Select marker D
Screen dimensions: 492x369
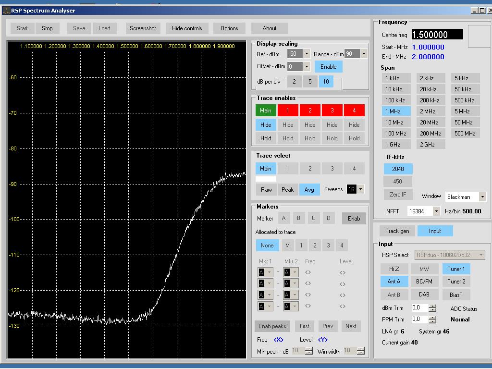[329, 218]
